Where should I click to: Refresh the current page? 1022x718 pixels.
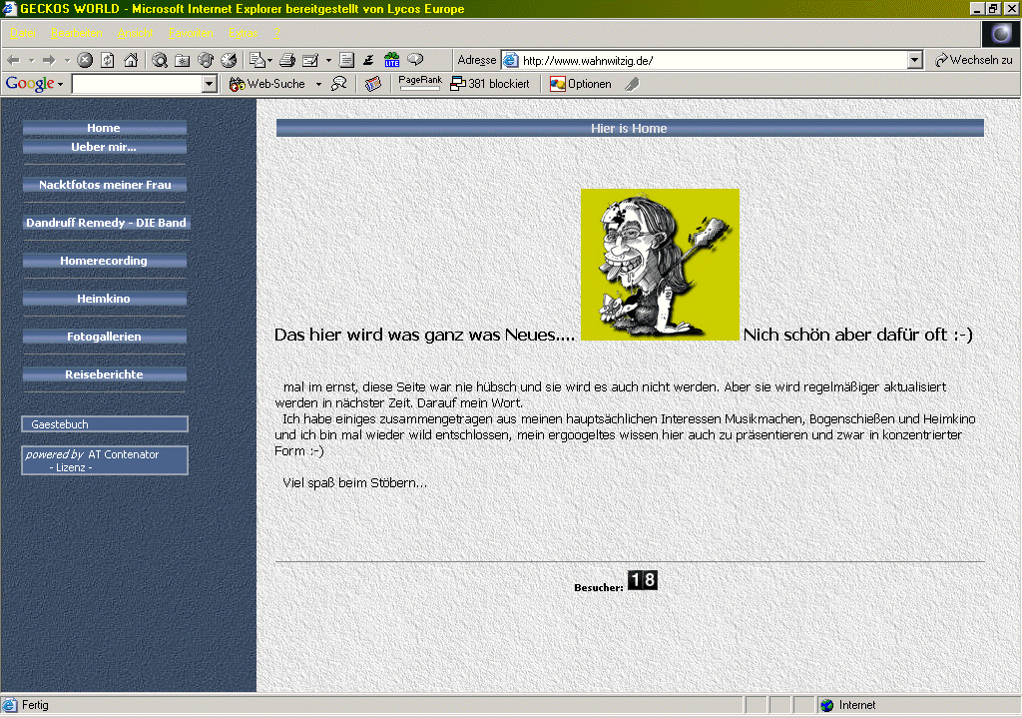click(108, 61)
